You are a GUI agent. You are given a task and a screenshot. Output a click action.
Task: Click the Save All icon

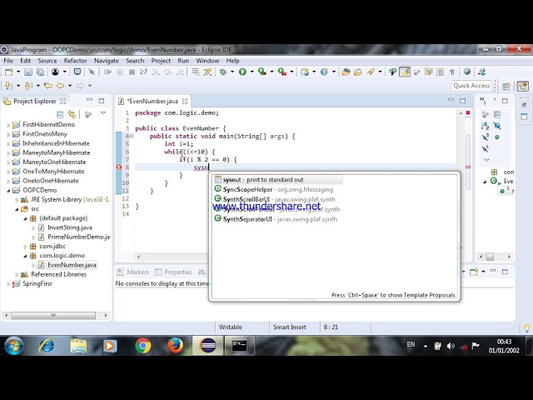tap(40, 72)
